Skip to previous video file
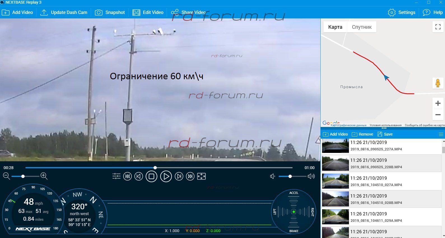The height and width of the screenshot is (238, 445). pos(127,176)
